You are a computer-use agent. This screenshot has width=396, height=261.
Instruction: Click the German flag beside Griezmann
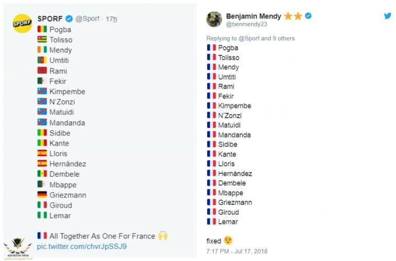[42, 195]
